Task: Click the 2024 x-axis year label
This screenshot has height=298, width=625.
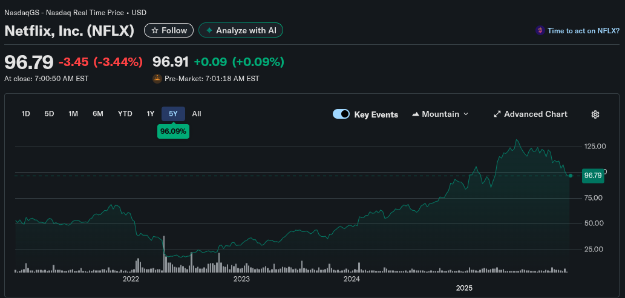Action: click(352, 279)
